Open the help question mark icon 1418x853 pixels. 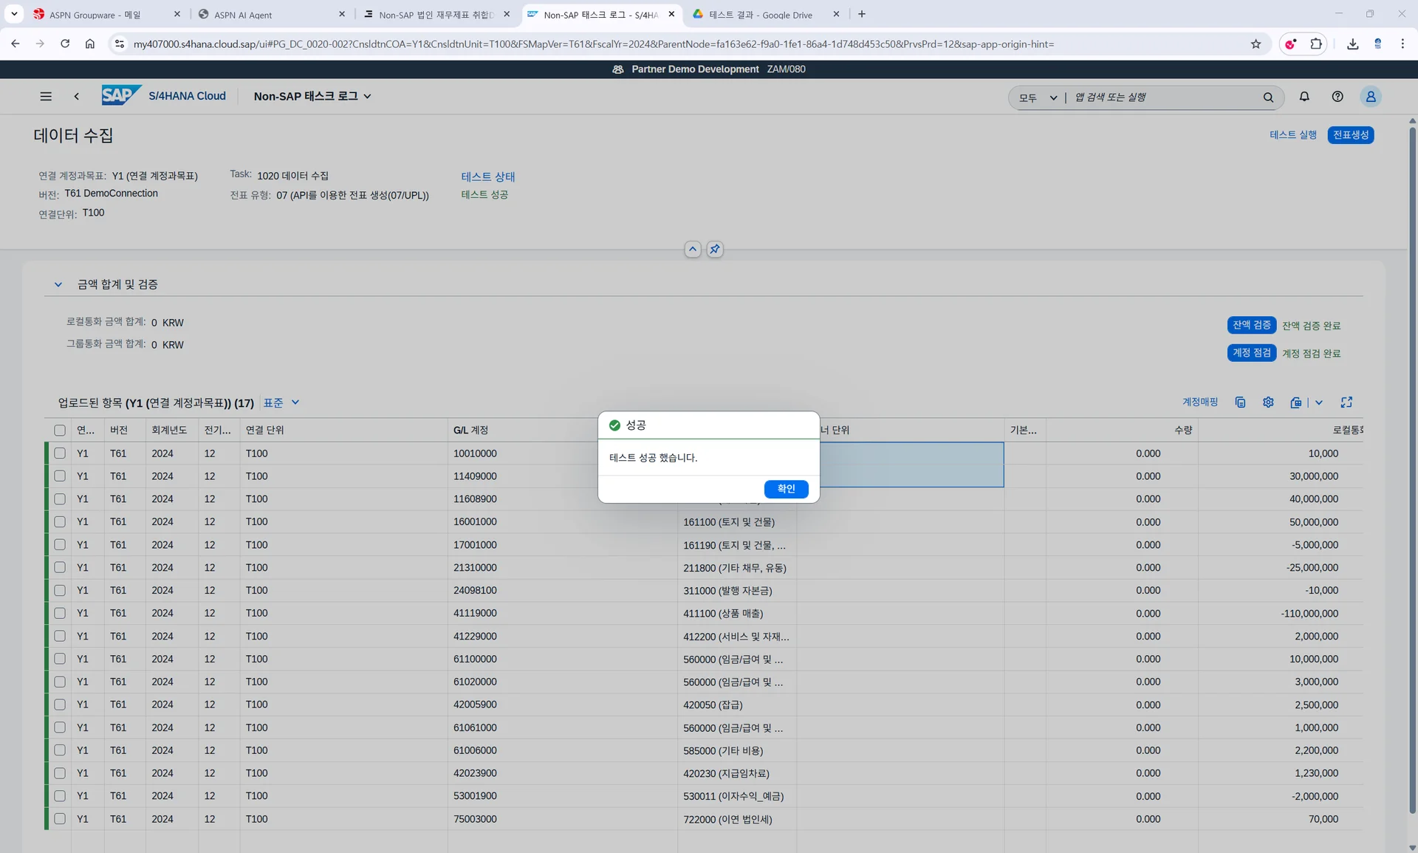coord(1337,97)
